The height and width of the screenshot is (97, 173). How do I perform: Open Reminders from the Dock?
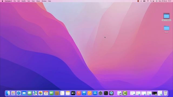pyautogui.click(x=62, y=93)
